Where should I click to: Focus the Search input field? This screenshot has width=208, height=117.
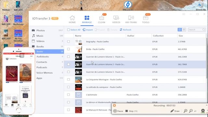point(195,30)
